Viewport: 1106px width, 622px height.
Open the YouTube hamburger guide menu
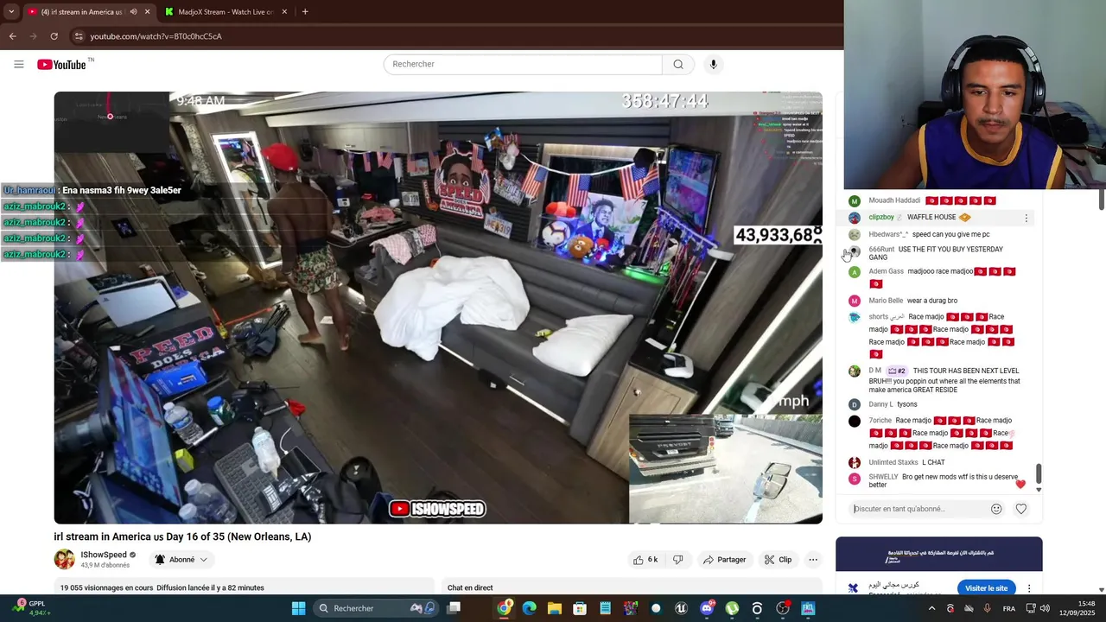click(x=19, y=64)
